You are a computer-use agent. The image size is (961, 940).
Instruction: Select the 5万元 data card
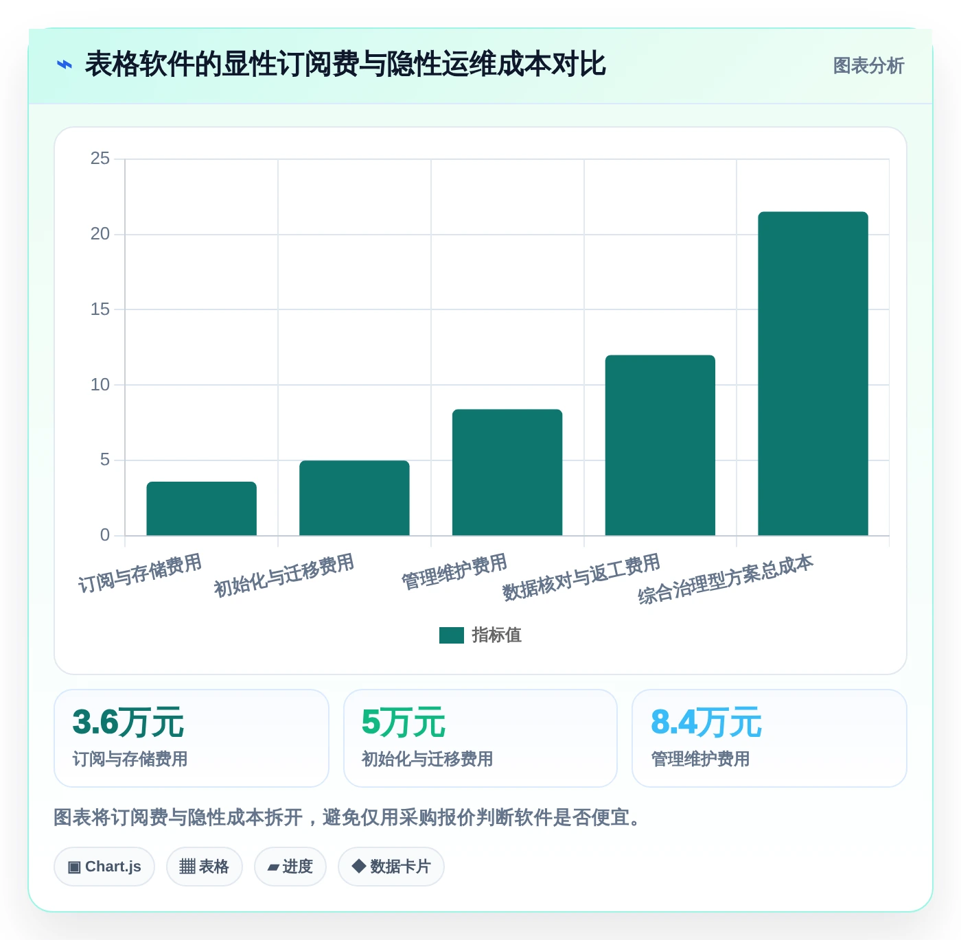[480, 738]
